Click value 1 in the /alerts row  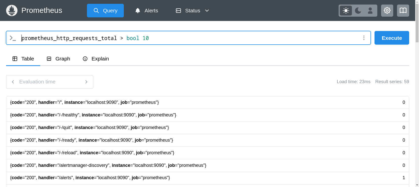click(x=404, y=178)
